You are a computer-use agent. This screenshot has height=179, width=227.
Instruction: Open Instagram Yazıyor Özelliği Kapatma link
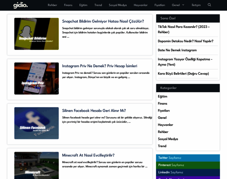tap(185, 62)
